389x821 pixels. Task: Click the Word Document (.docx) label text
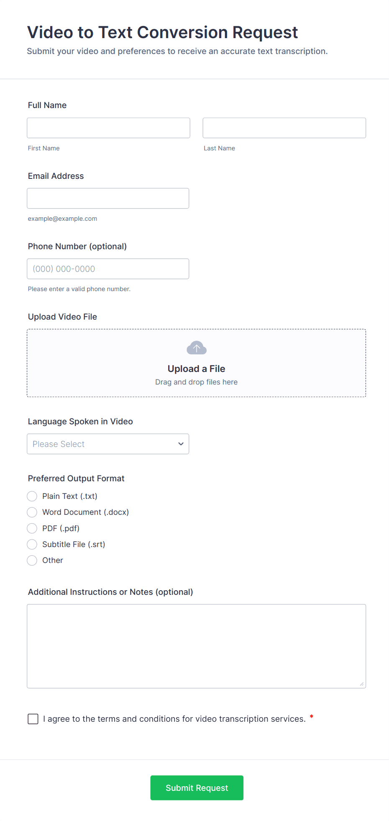[x=85, y=512]
